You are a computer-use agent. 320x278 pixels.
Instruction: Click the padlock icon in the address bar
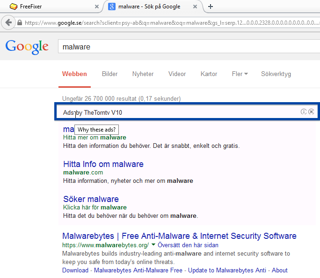point(20,22)
